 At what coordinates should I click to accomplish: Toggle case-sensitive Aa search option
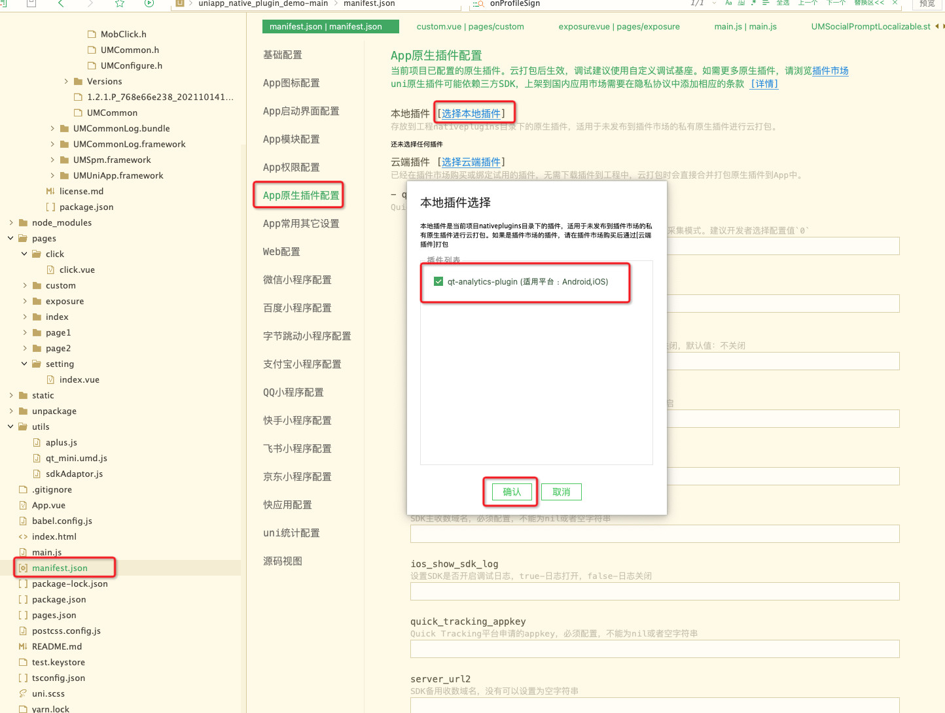(728, 3)
